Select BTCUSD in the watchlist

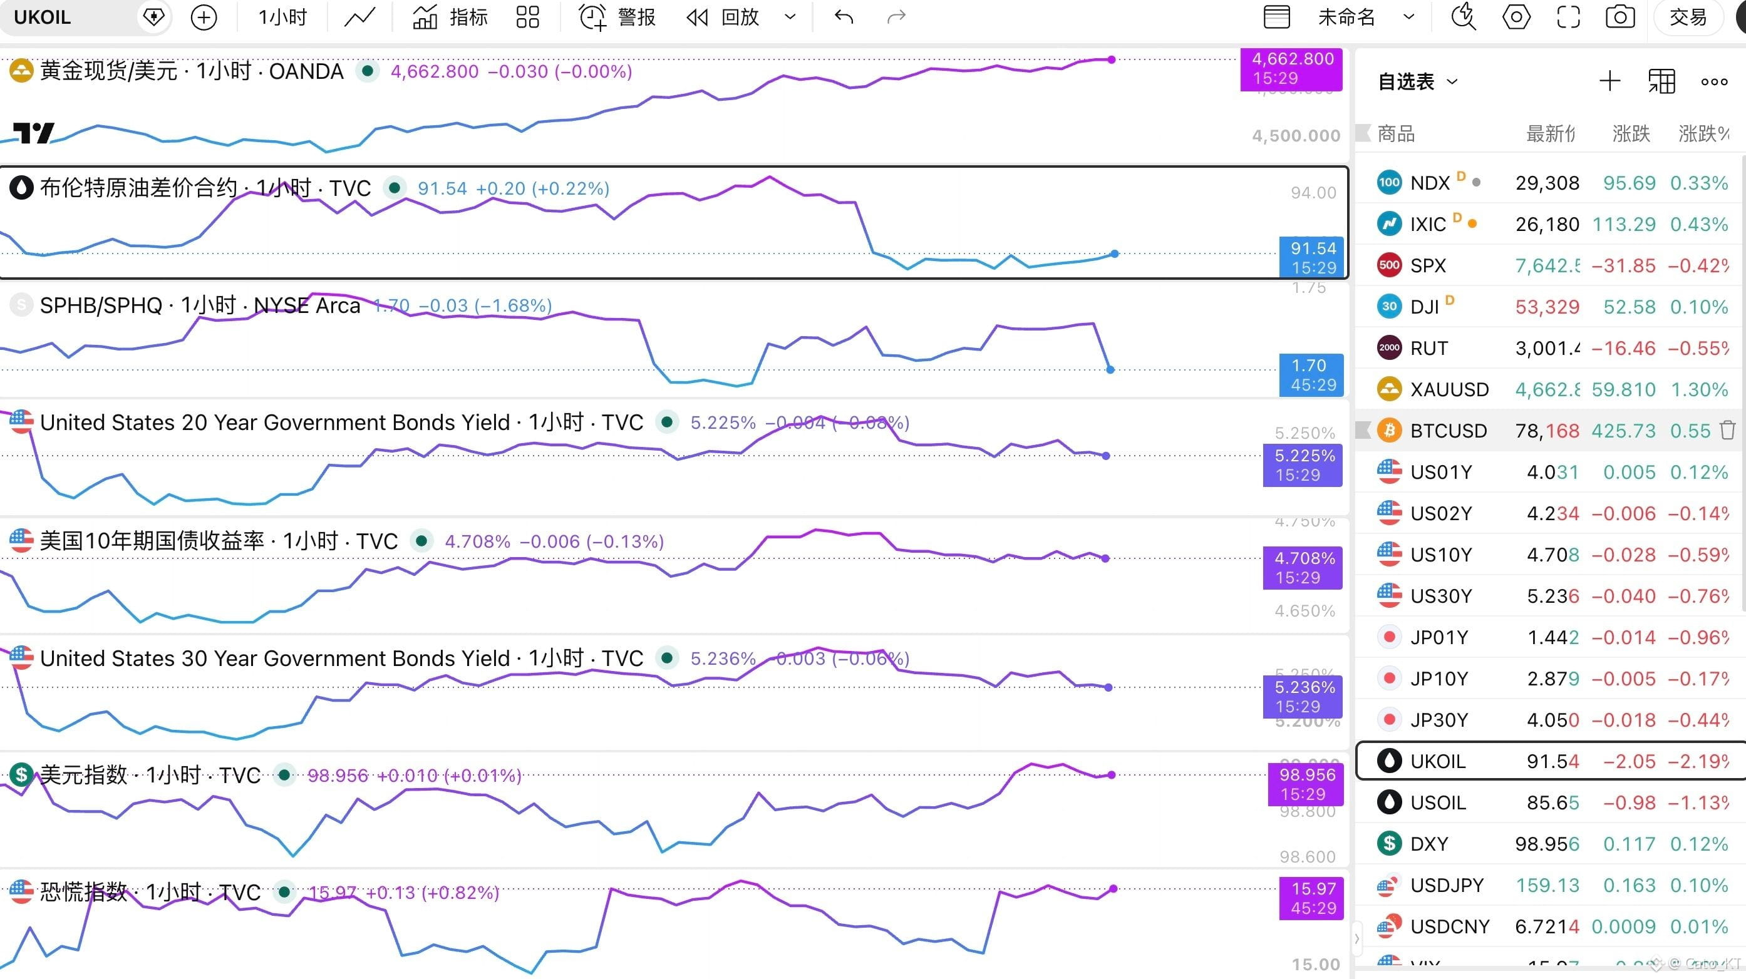1549,431
